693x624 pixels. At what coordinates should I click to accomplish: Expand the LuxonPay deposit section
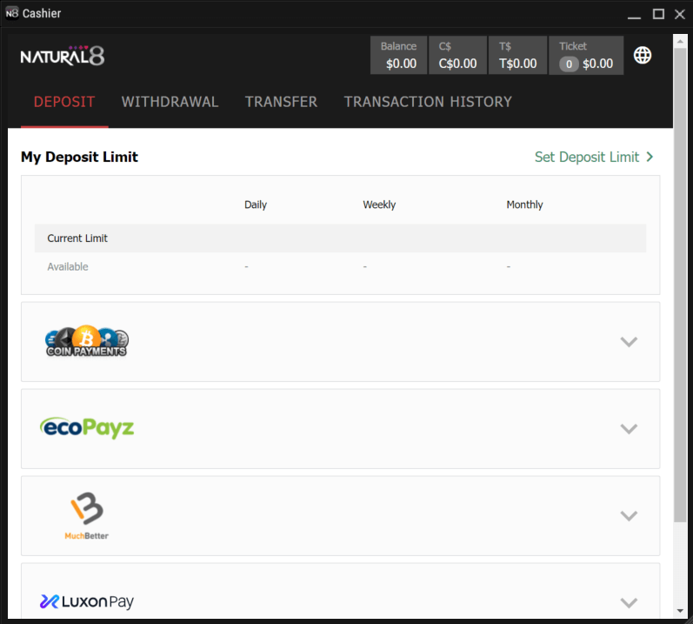(629, 602)
